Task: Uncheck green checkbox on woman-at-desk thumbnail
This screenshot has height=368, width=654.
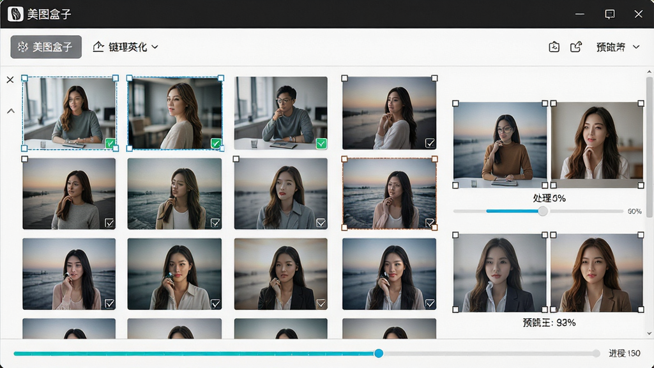Action: [x=110, y=143]
